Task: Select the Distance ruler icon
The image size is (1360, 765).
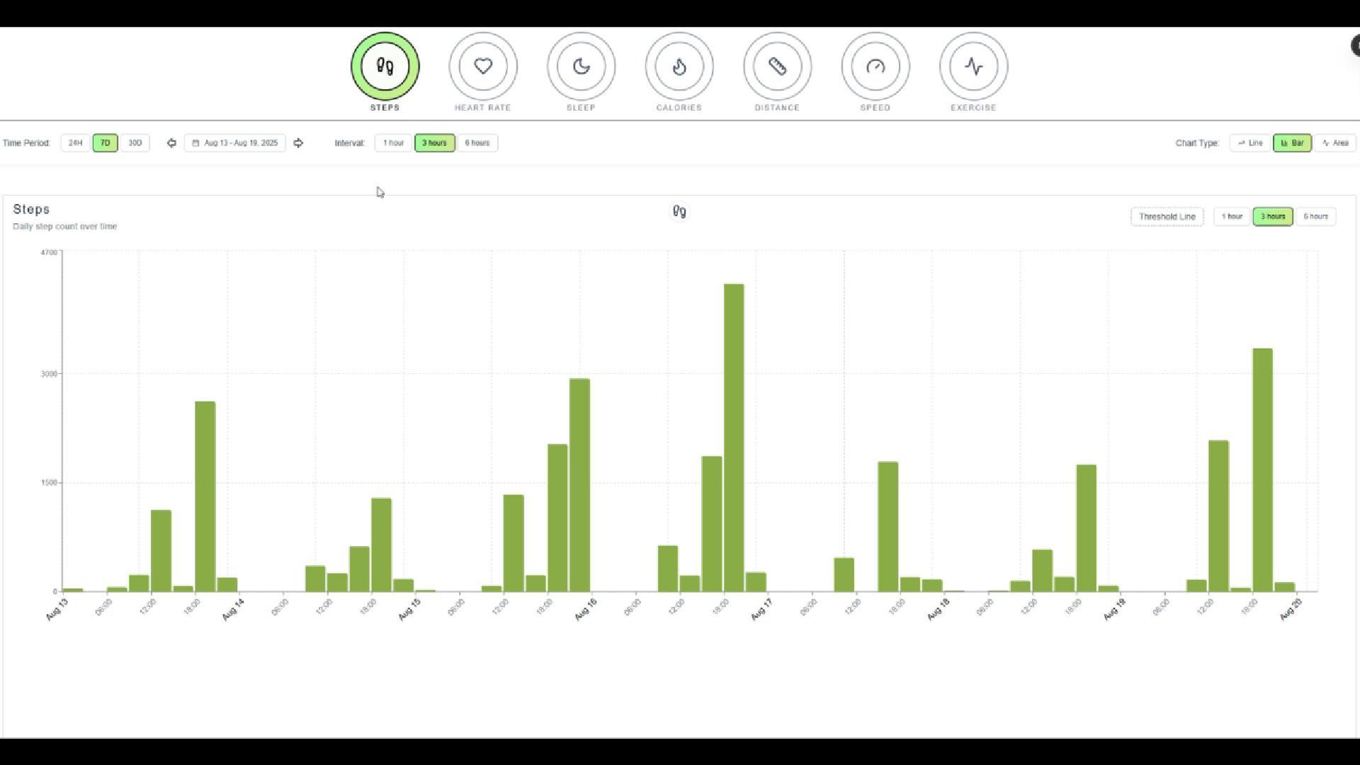Action: (777, 67)
